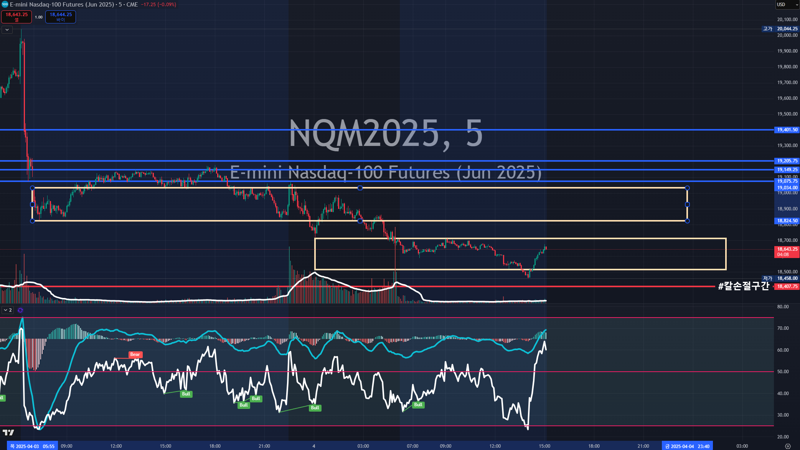Click the 07:00 time axis label
The image size is (800, 450).
412,446
